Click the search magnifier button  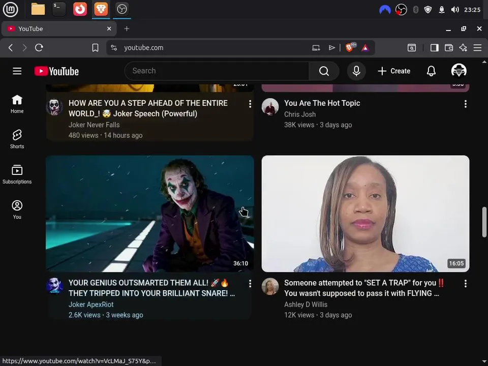(324, 71)
